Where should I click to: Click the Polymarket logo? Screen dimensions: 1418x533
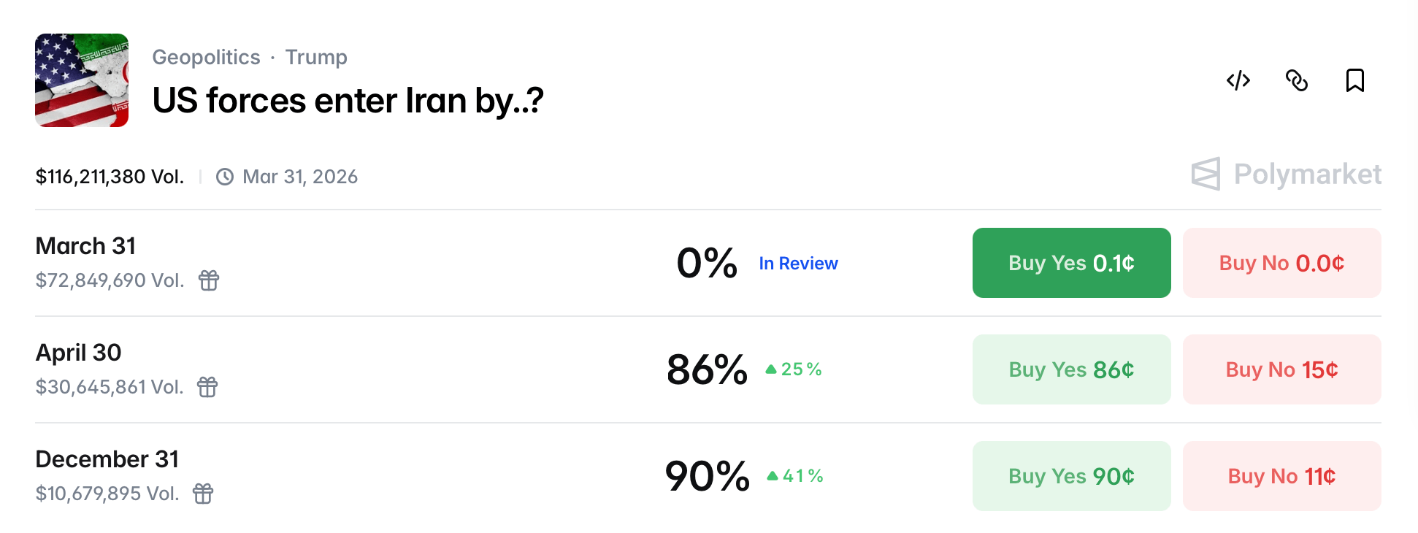pos(1286,175)
